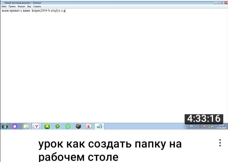
Task: Open the Формат menu
Action: tap(22, 6)
